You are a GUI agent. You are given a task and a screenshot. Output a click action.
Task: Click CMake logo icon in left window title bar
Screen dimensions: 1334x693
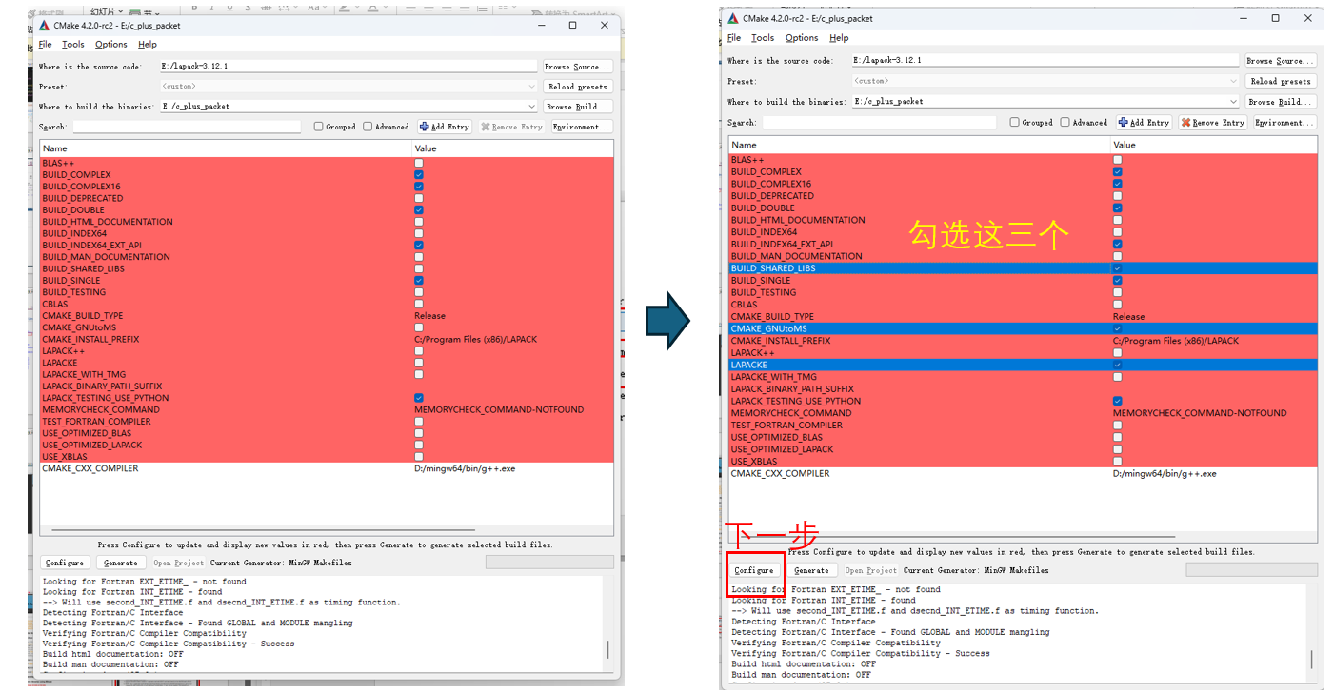click(x=45, y=26)
